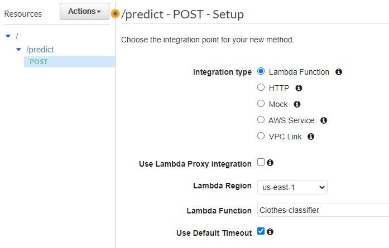Open the Lambda Region dropdown
Viewport: 389px width, 248px height.
[292, 188]
